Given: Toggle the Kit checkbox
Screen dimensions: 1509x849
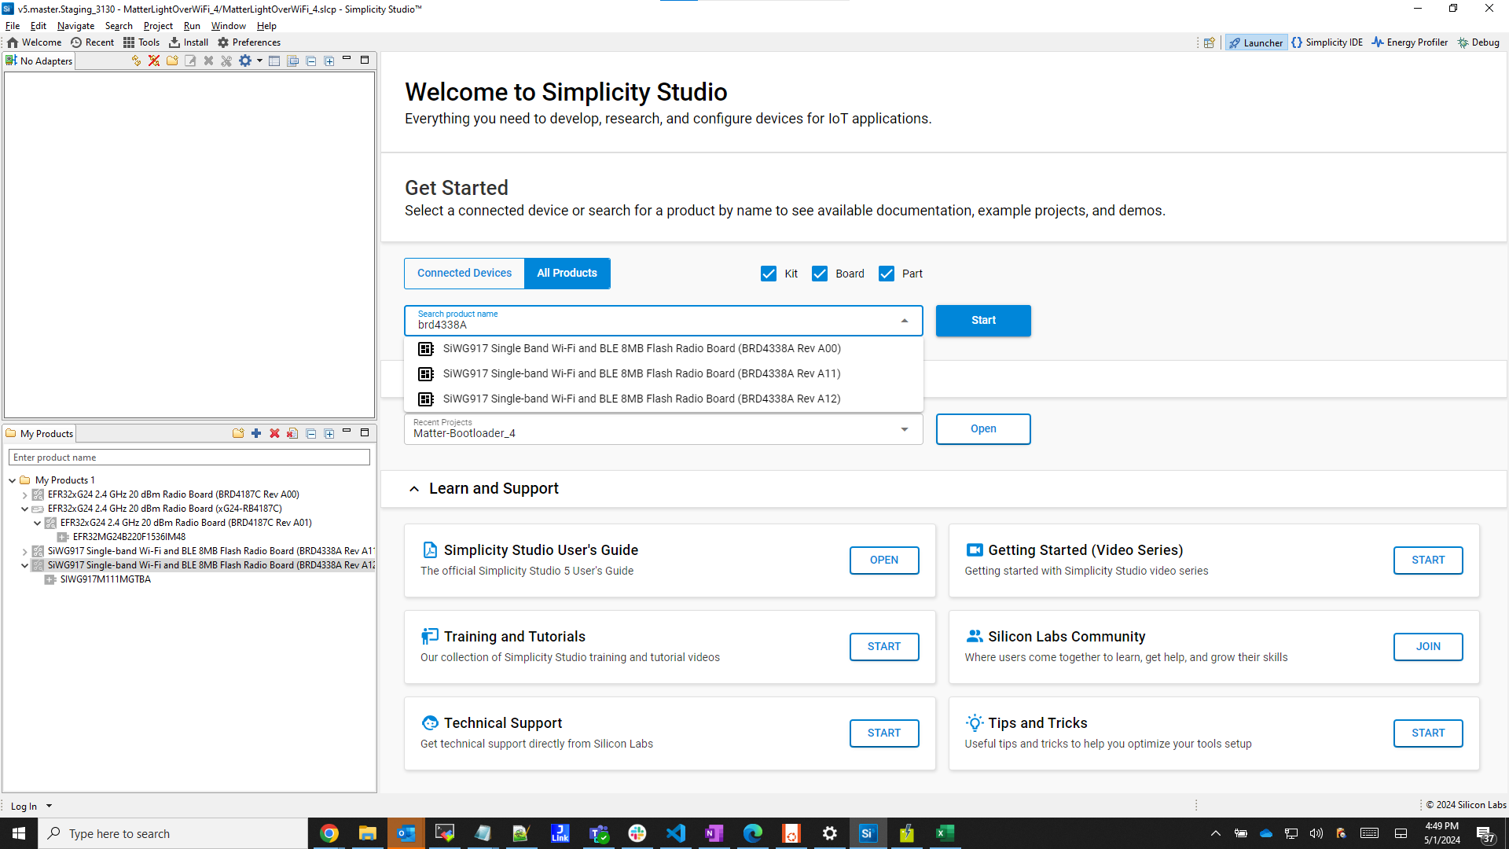Looking at the screenshot, I should pyautogui.click(x=768, y=274).
